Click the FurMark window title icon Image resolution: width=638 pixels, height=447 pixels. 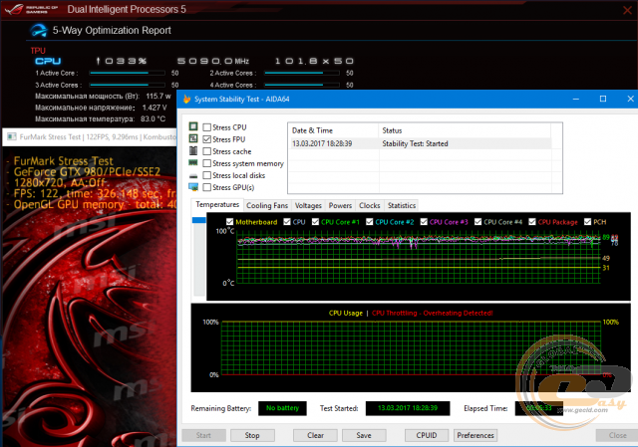coord(12,136)
